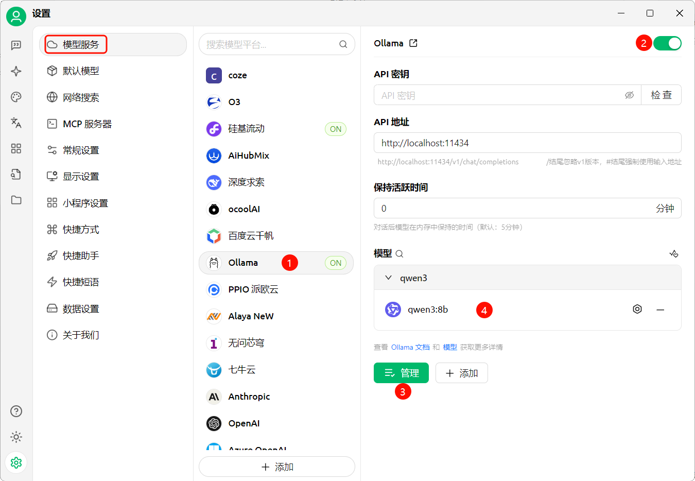Open 快捷短语 settings section
The width and height of the screenshot is (695, 481).
[x=113, y=282]
